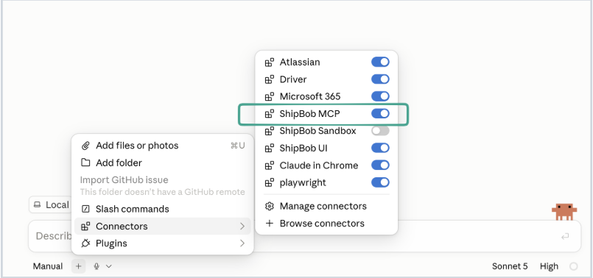
Task: Click the return arrow send icon
Action: tap(565, 237)
